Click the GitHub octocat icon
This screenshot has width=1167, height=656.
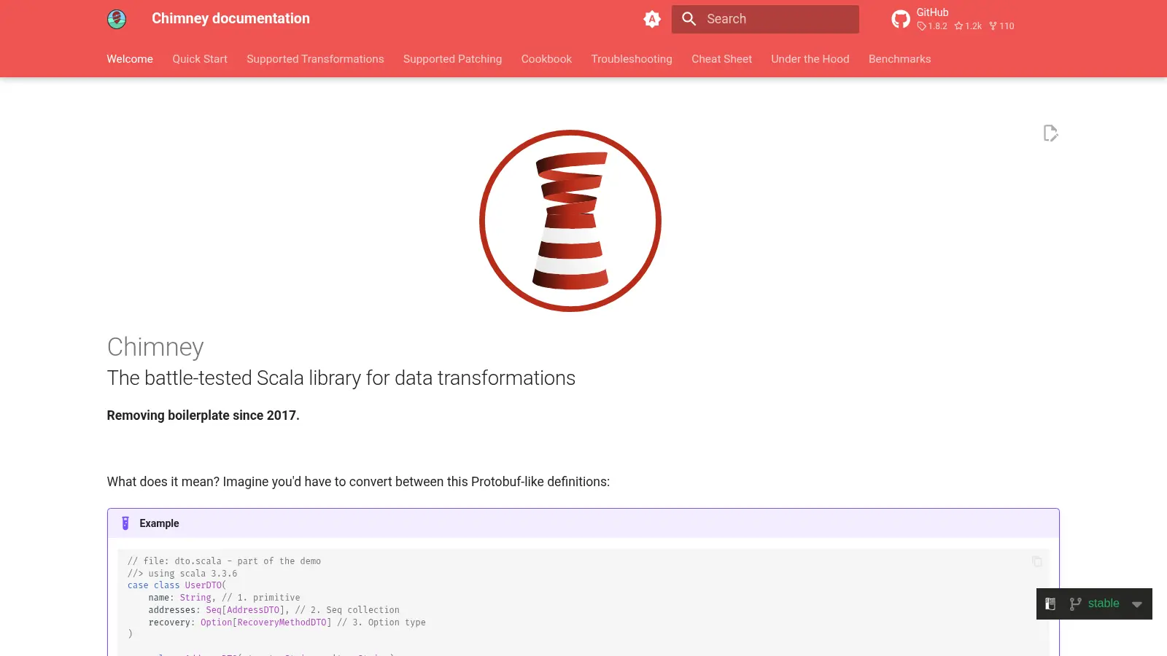[x=901, y=19]
